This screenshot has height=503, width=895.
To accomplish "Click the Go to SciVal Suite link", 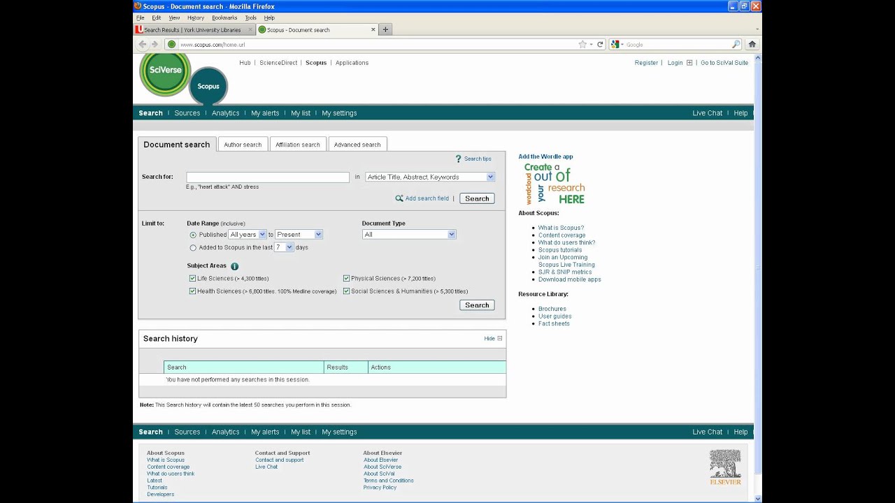I will (724, 63).
